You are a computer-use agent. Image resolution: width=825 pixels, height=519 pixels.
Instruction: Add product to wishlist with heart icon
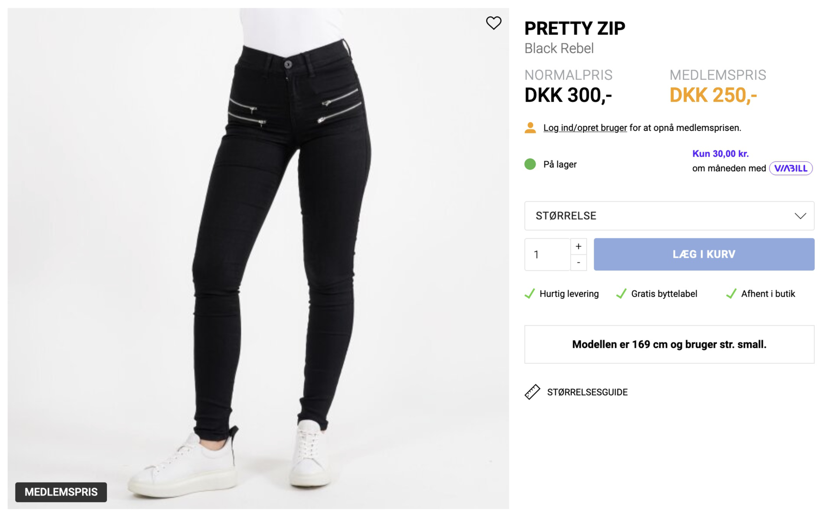[494, 23]
